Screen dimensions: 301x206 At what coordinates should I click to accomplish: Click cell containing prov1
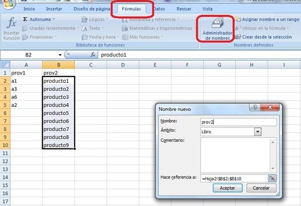tap(26, 73)
